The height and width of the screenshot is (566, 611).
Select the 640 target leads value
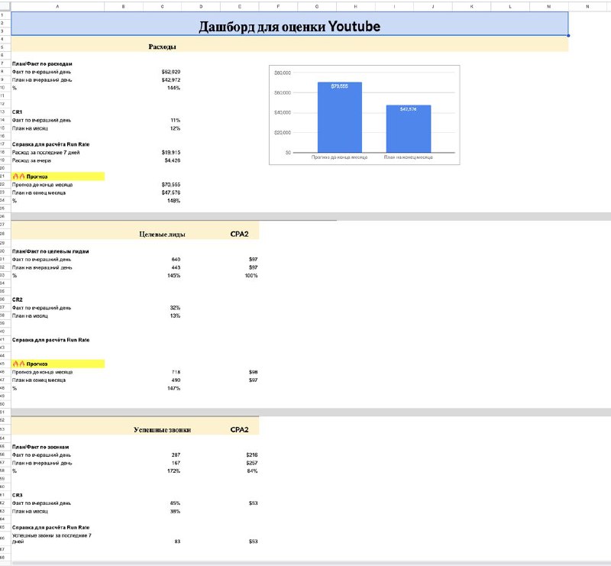(x=176, y=260)
